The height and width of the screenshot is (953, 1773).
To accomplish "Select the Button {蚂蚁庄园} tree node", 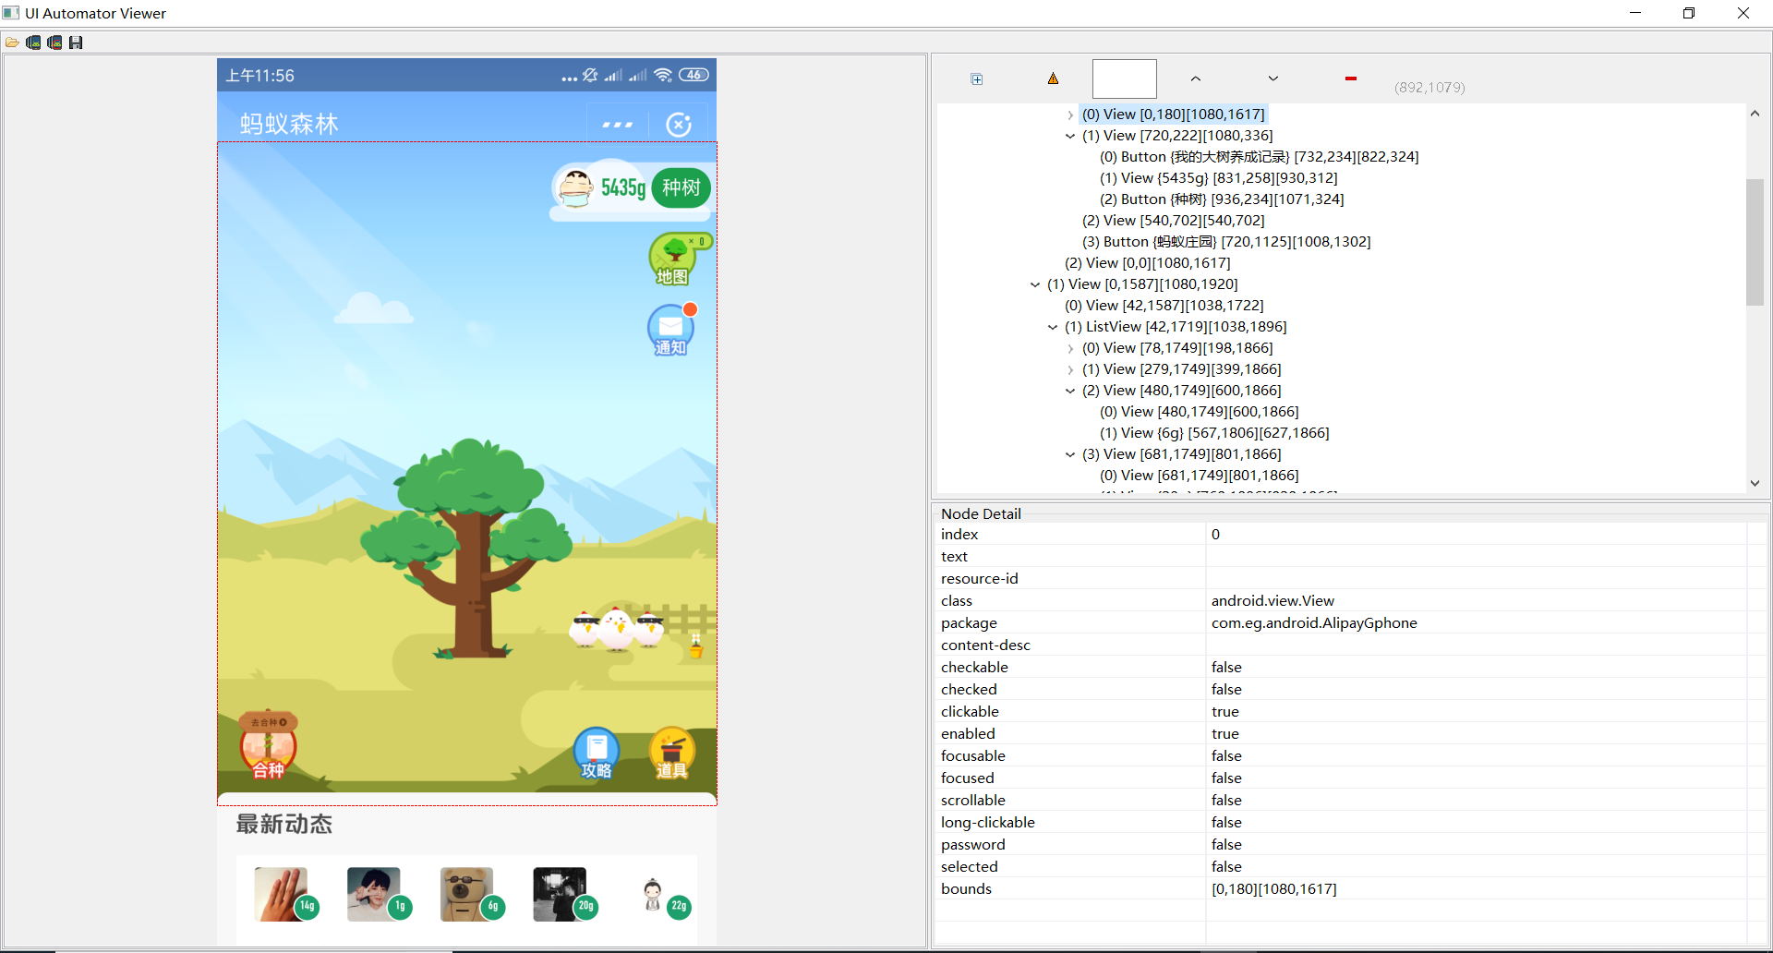I will tap(1226, 241).
